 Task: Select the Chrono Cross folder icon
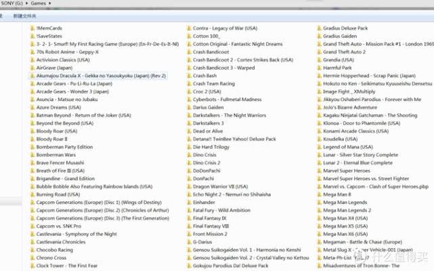click(32, 258)
